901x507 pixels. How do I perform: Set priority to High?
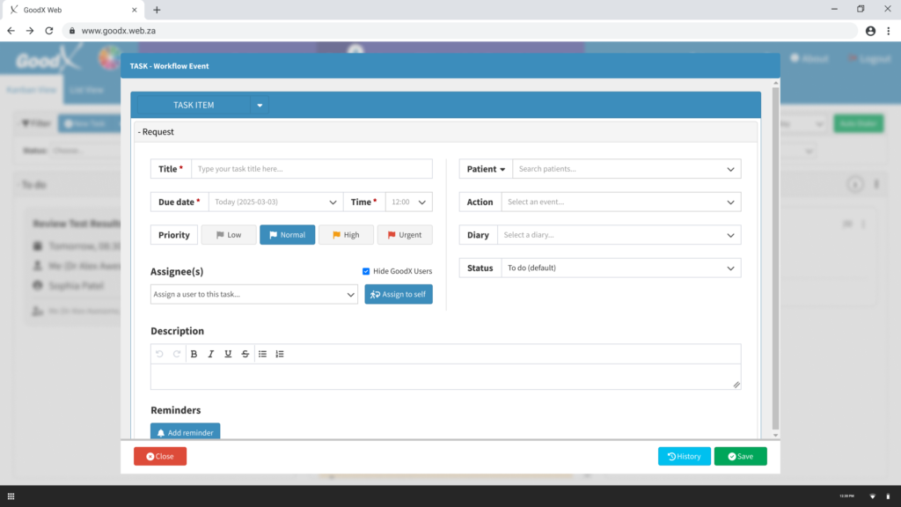346,235
